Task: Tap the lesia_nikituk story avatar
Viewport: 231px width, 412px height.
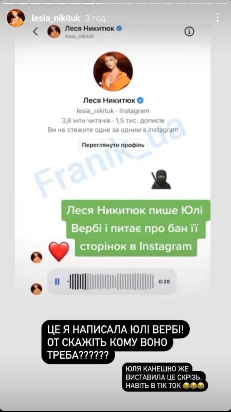Action: point(16,18)
